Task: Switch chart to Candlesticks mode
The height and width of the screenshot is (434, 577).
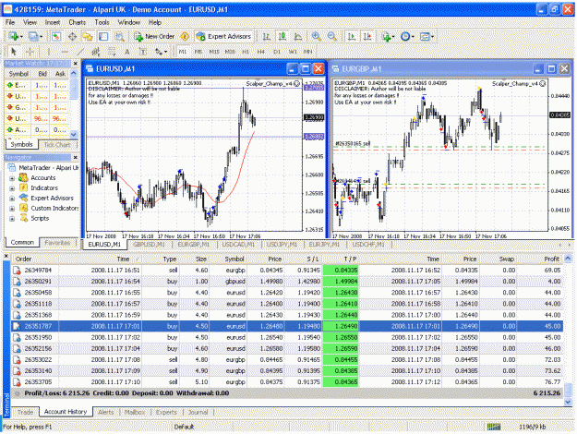Action: pos(282,36)
